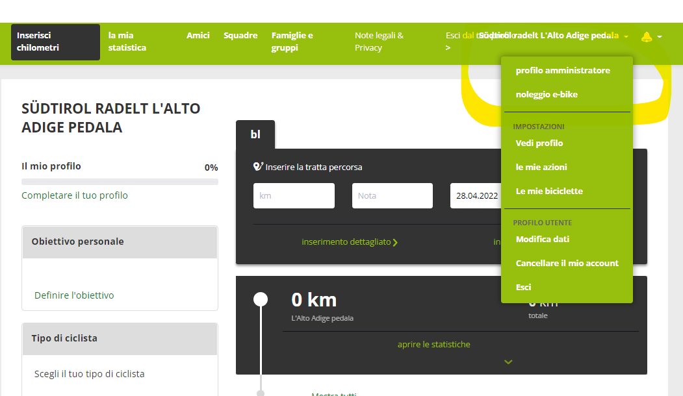This screenshot has height=396, width=683.
Task: Click 'Esci' at the bottom of the dropdown
Action: 523,287
